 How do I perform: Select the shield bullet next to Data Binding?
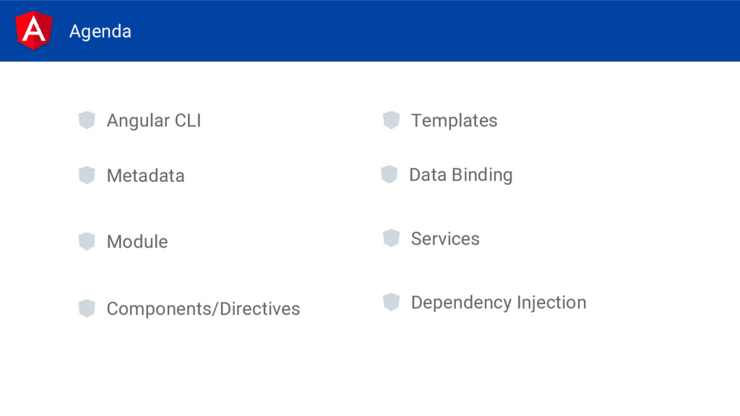click(x=390, y=175)
